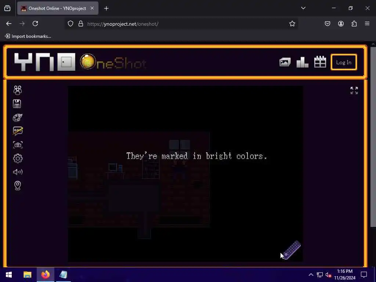Screen dimensions: 376x282
Task: Open the screenshots gallery icon
Action: point(285,62)
